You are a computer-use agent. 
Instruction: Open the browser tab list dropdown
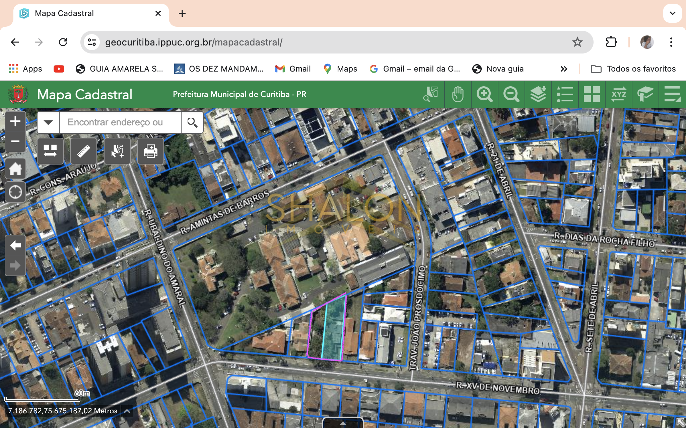pos(672,13)
